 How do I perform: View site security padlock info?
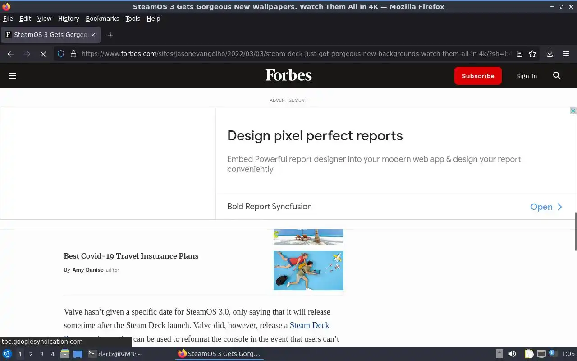pyautogui.click(x=73, y=54)
